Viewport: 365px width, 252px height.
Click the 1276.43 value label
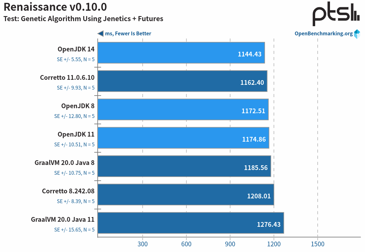coord(268,225)
